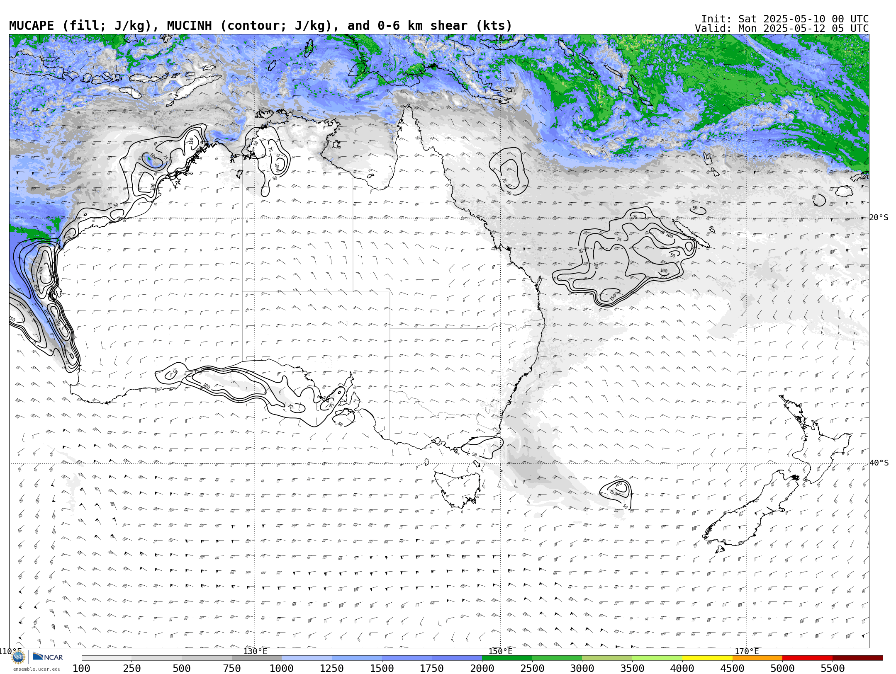Click the Tasmania island outline
896x674 pixels.
point(457,490)
